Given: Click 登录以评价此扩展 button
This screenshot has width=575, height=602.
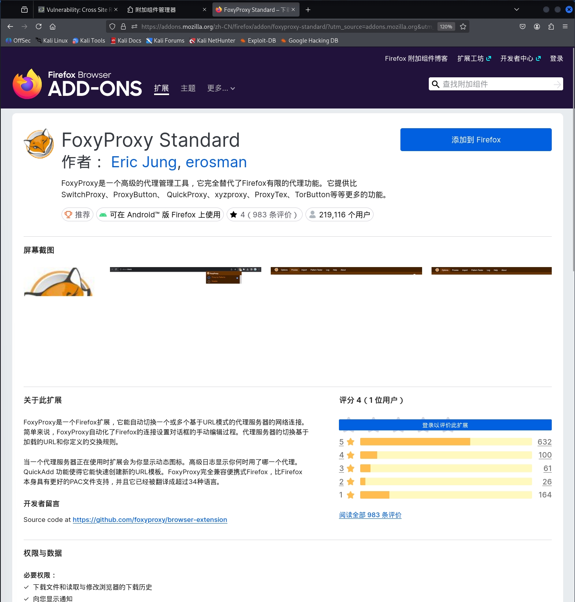Looking at the screenshot, I should pyautogui.click(x=445, y=425).
